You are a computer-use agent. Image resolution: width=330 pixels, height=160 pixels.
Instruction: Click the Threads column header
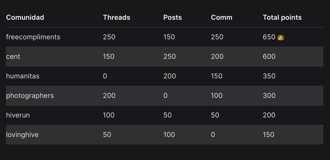click(116, 18)
